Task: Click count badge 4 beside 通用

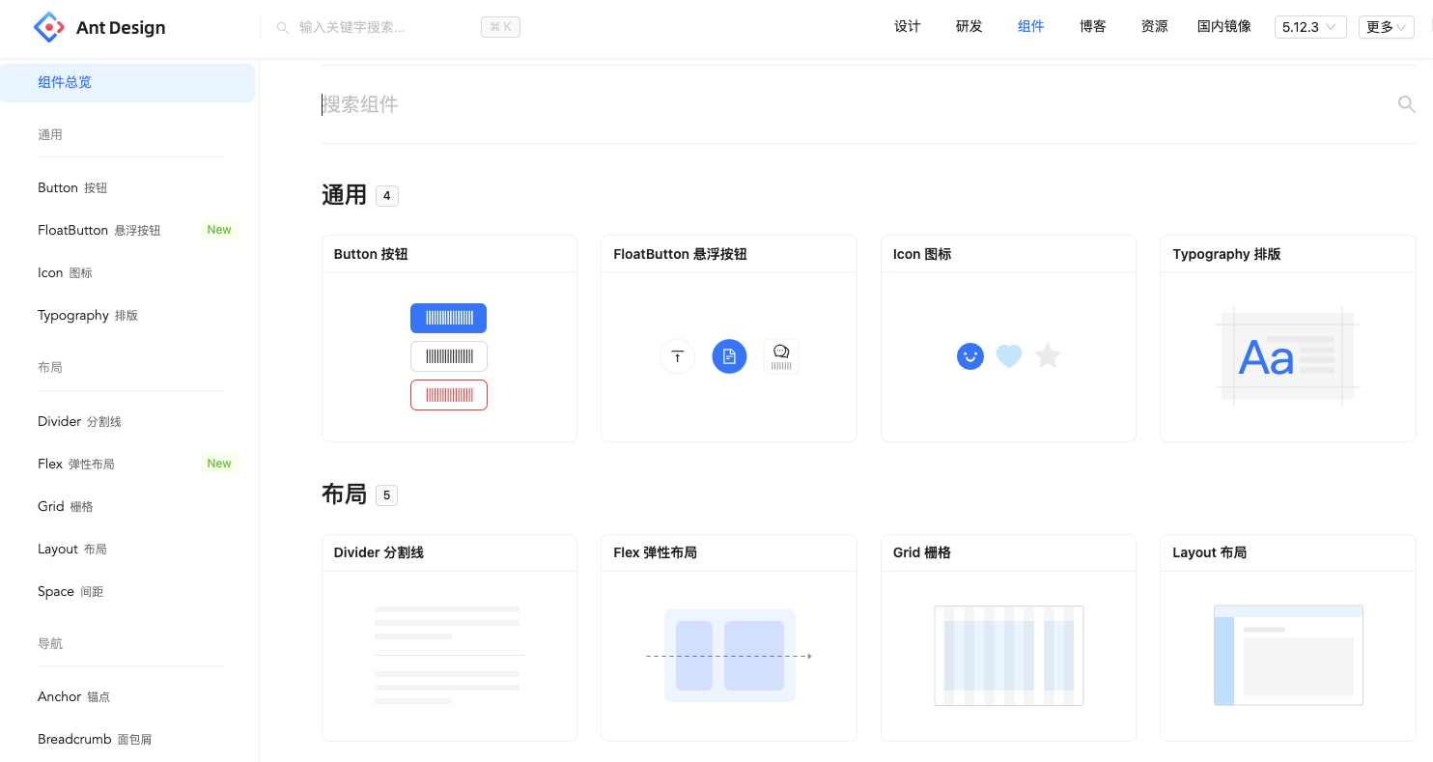Action: coord(386,196)
